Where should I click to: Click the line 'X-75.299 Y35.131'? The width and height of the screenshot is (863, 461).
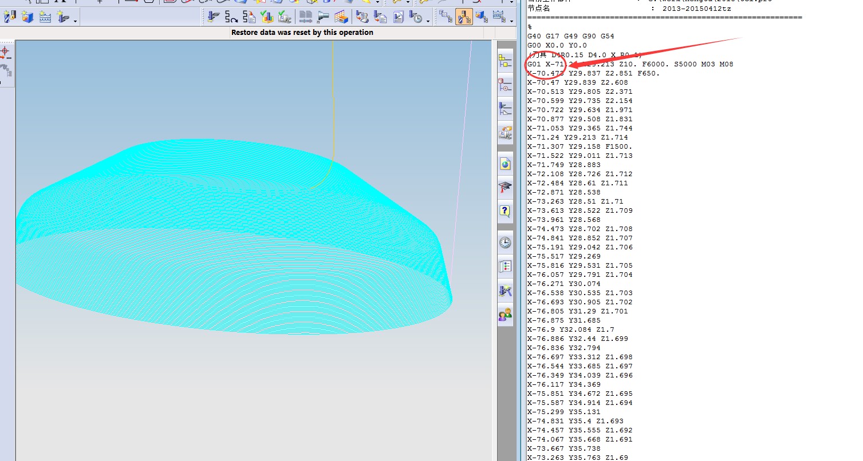click(x=564, y=412)
